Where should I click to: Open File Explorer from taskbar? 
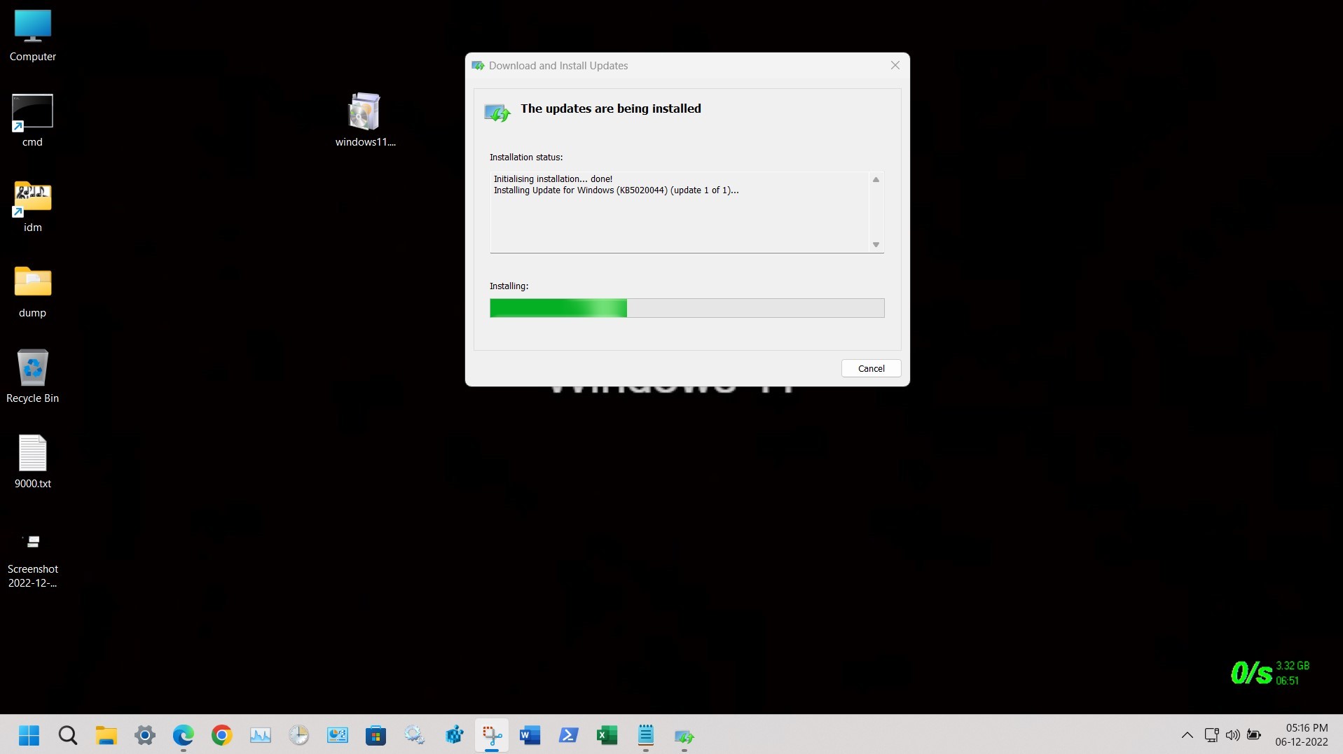pyautogui.click(x=106, y=735)
